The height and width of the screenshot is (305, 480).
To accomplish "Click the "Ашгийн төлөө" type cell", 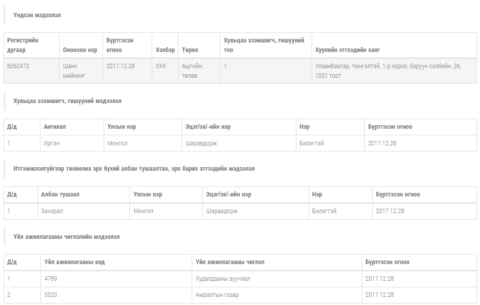I will pos(192,71).
